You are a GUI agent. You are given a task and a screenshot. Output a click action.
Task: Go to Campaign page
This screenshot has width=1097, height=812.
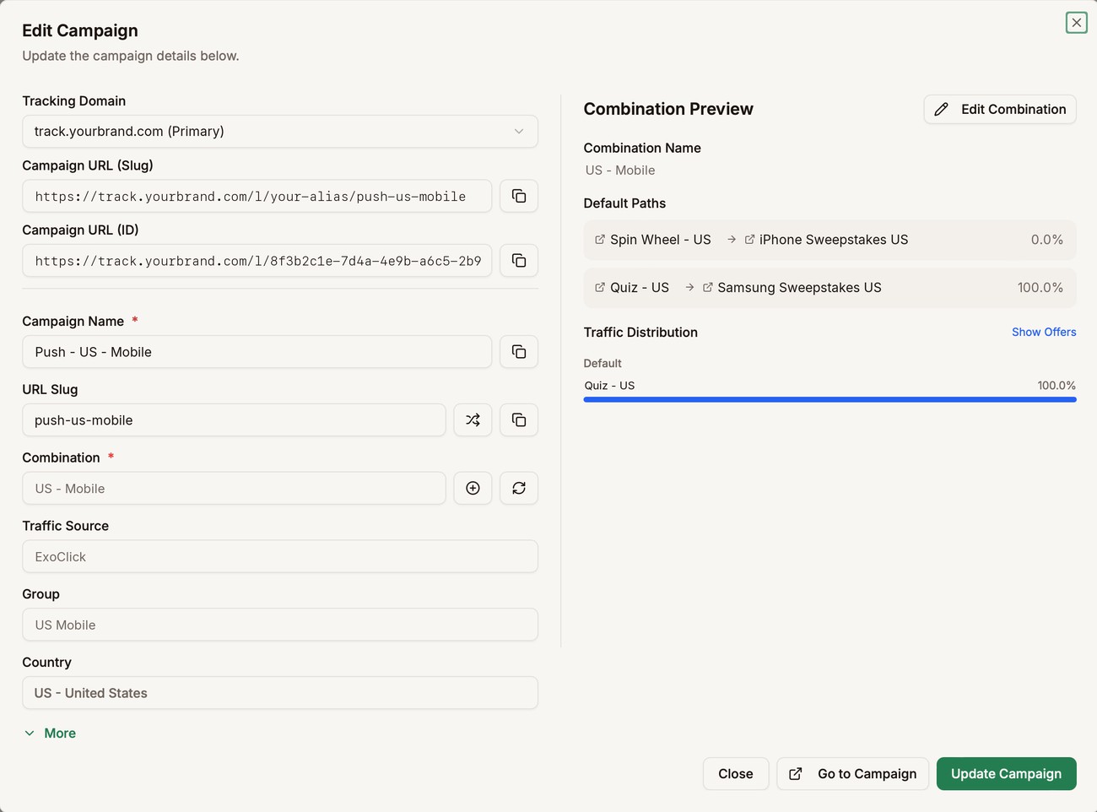(x=853, y=774)
